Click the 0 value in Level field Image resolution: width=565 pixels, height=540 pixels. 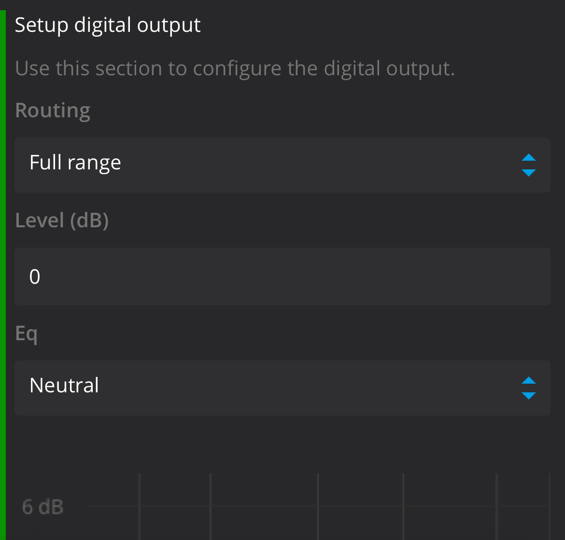point(35,277)
